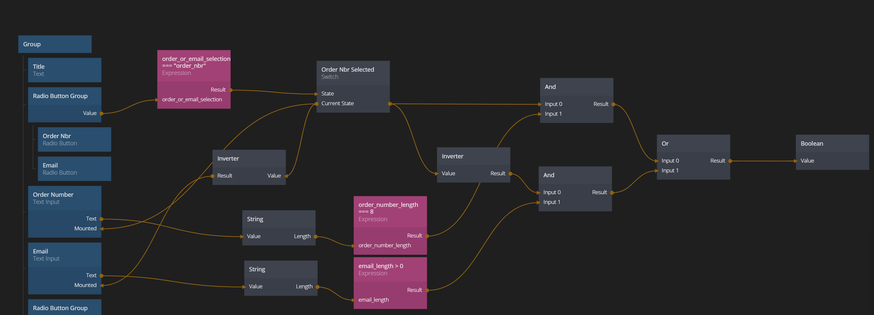This screenshot has width=874, height=315.
Task: Select the Order Nbr Radio Button node
Action: point(74,139)
